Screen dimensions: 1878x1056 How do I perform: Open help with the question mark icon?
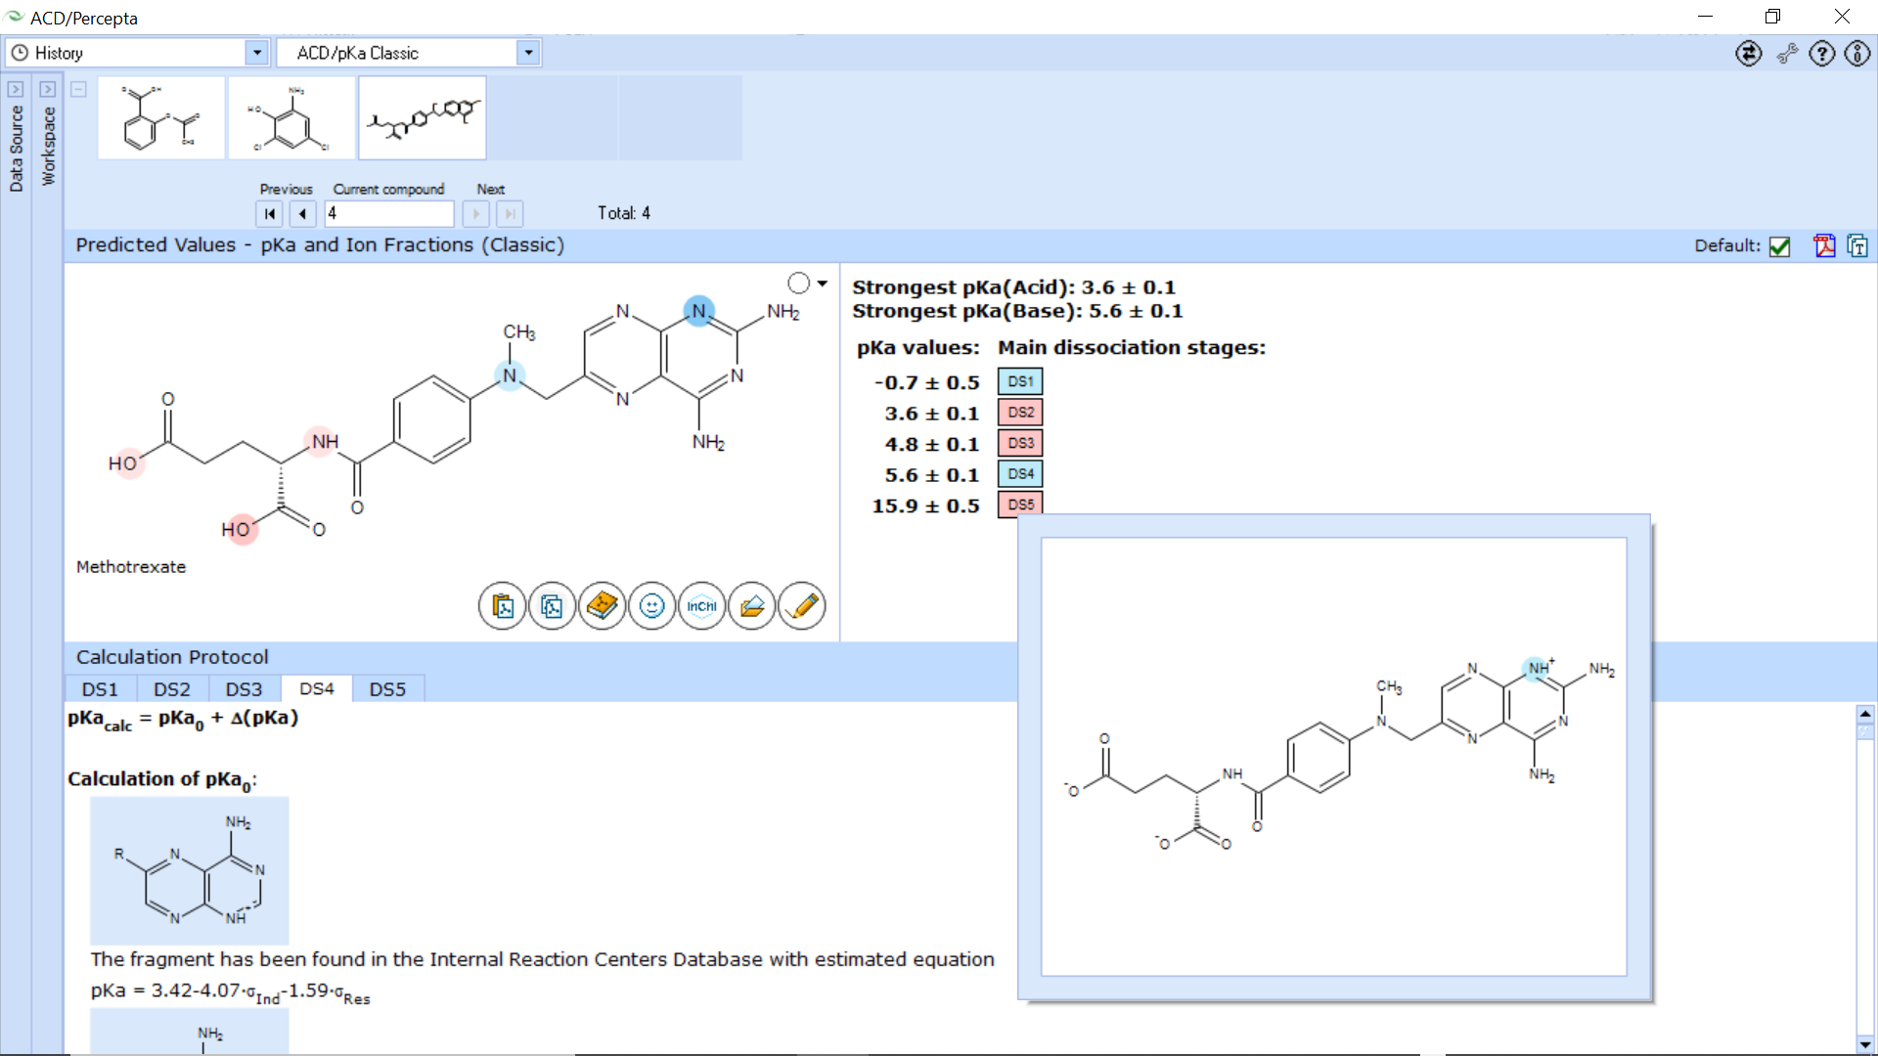[1821, 54]
